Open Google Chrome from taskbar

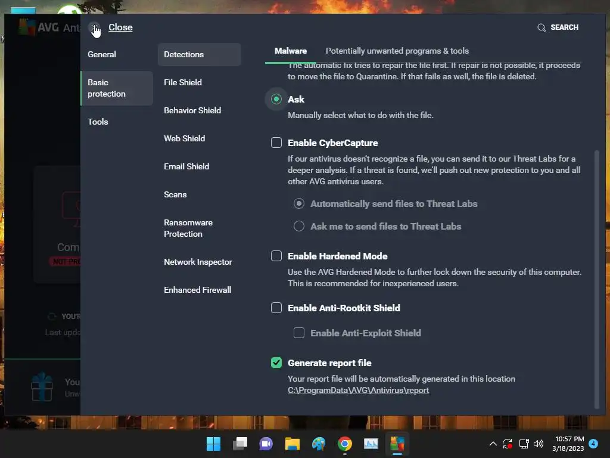[x=345, y=444]
